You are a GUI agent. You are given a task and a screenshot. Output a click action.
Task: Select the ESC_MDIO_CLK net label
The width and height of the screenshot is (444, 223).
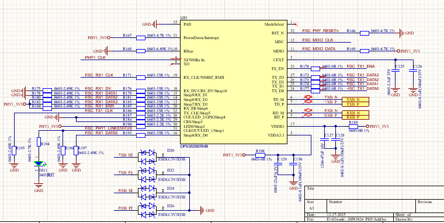point(318,40)
